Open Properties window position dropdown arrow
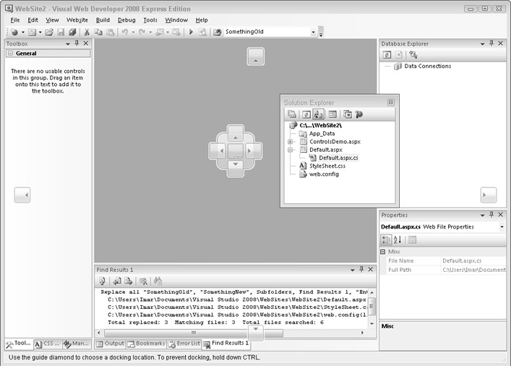The height and width of the screenshot is (366, 511). point(482,216)
